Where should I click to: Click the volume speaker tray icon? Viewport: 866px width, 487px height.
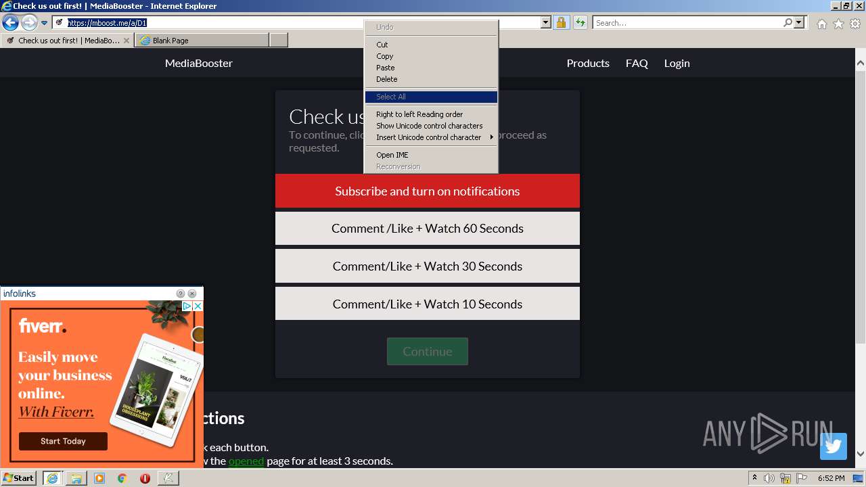[769, 478]
